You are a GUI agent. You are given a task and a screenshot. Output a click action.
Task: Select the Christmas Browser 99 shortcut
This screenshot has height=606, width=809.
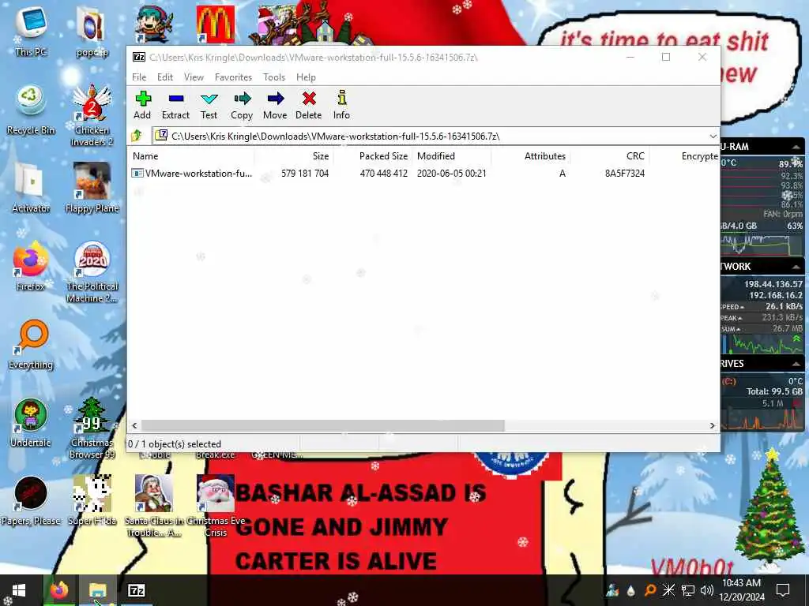click(x=92, y=428)
